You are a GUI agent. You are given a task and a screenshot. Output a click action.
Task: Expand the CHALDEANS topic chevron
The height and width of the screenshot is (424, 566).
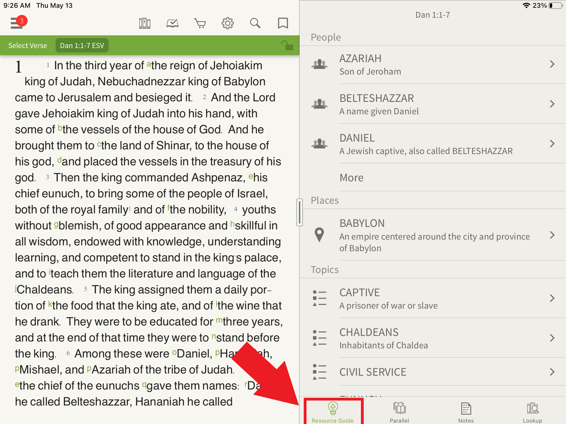pos(552,338)
